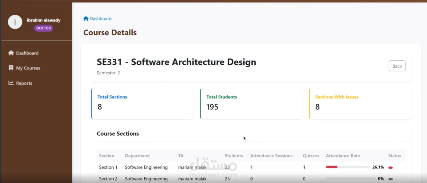Click the 'Semester: 2' label
The image size is (427, 183).
pyautogui.click(x=108, y=73)
